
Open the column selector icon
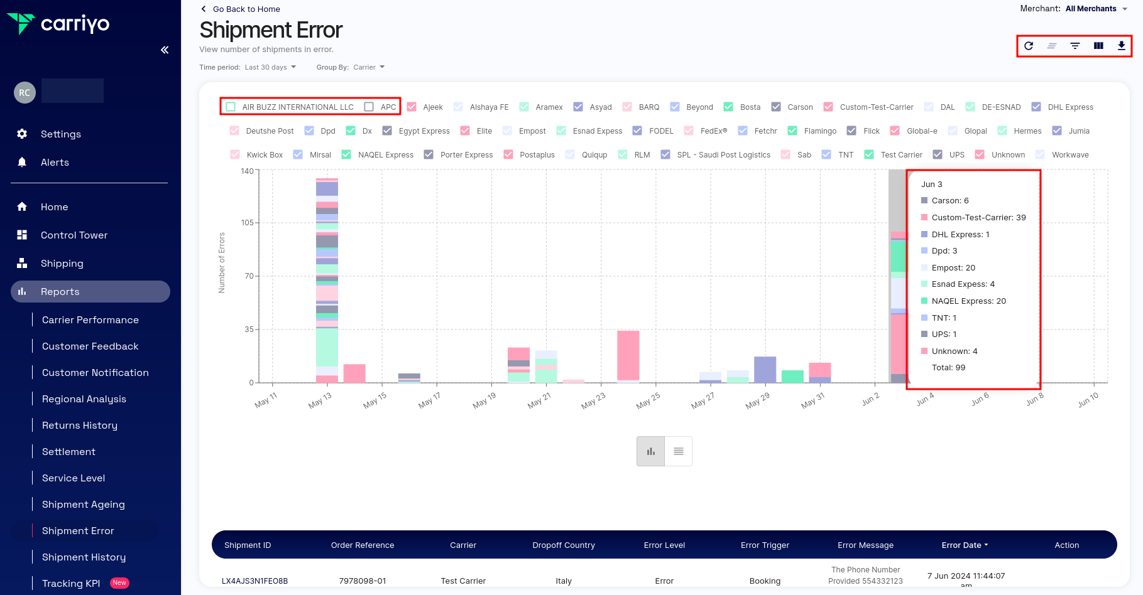point(1098,46)
